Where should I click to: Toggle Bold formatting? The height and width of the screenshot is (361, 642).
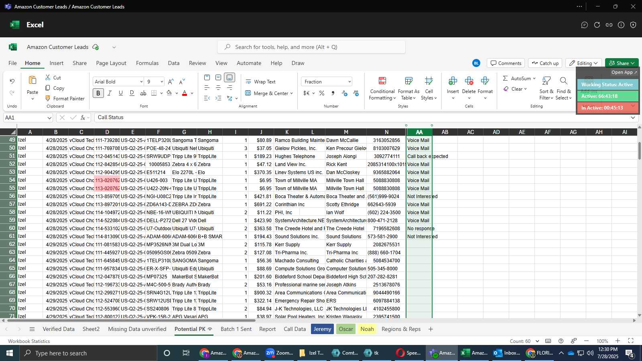tap(98, 93)
